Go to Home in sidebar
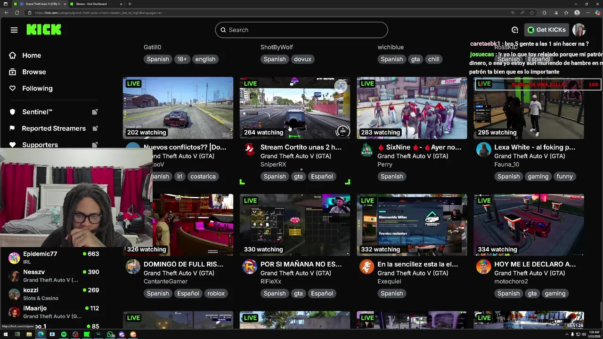Image resolution: width=603 pixels, height=339 pixels. [32, 55]
